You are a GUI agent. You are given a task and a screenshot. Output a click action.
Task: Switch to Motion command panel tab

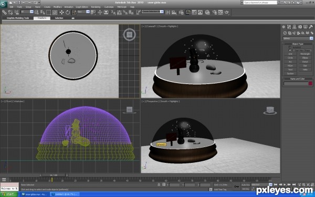pos(300,27)
